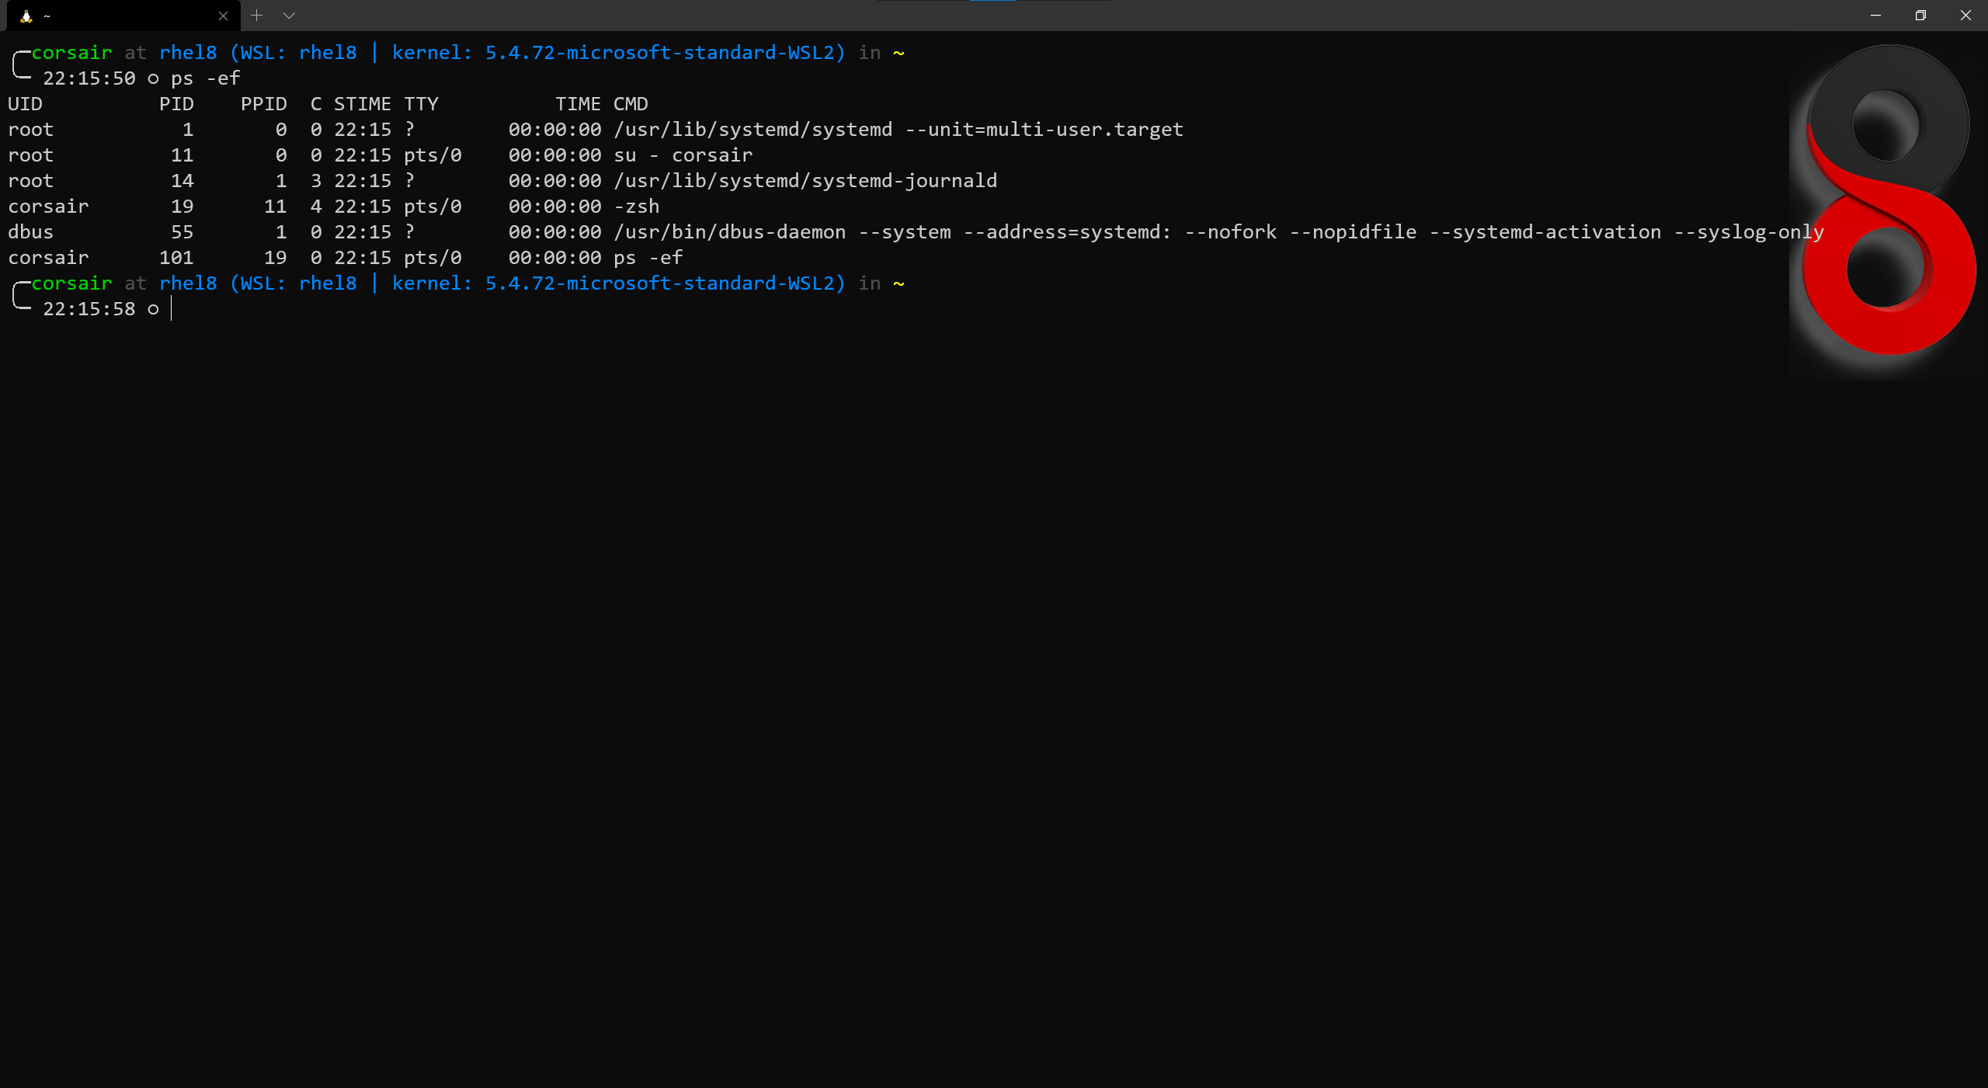The width and height of the screenshot is (1988, 1088).
Task: Place the cursor at the terminal input line
Action: pyautogui.click(x=171, y=308)
